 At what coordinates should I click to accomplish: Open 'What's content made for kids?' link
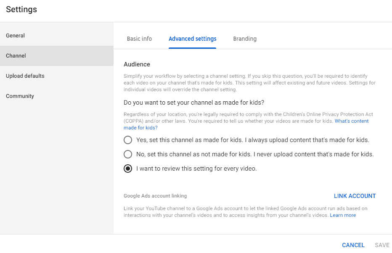tap(352, 121)
